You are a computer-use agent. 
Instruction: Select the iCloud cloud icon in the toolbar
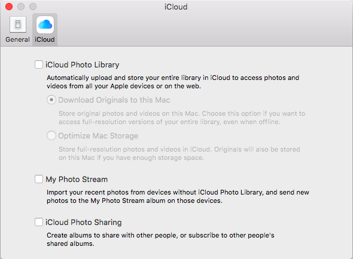45,24
